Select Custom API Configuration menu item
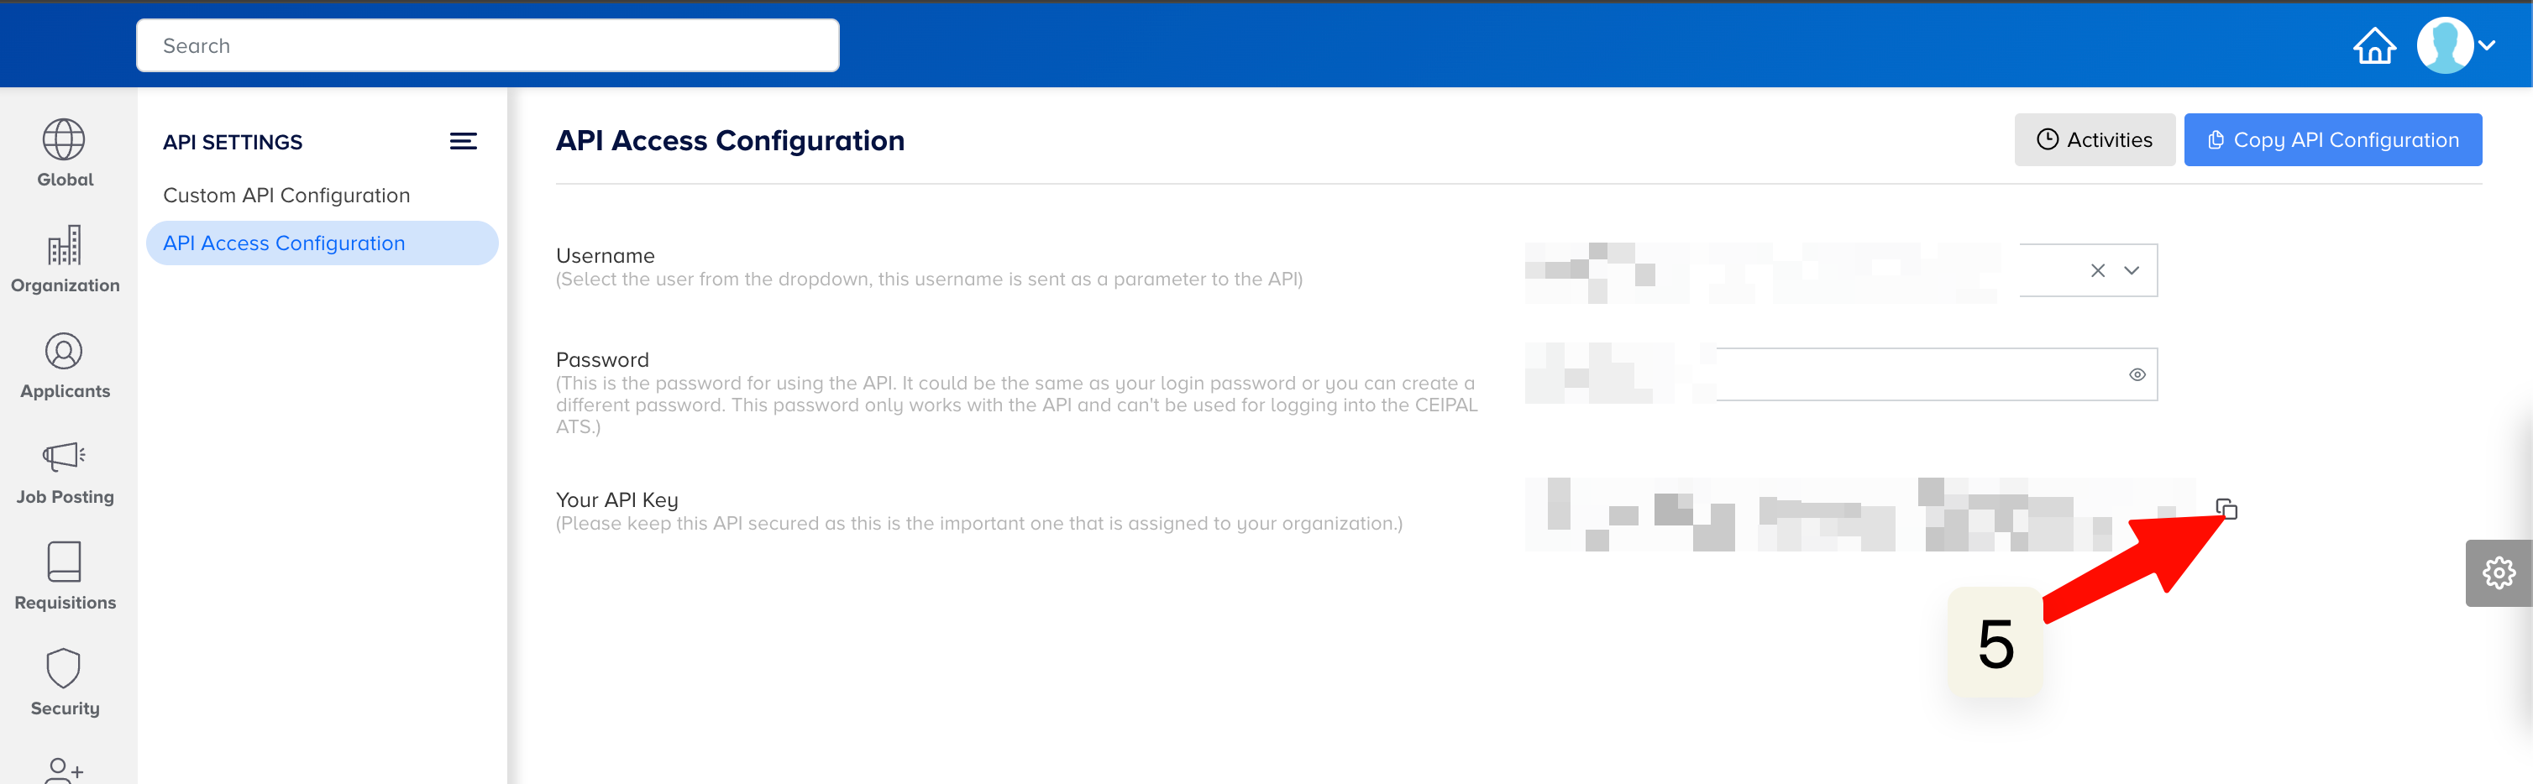 point(286,196)
